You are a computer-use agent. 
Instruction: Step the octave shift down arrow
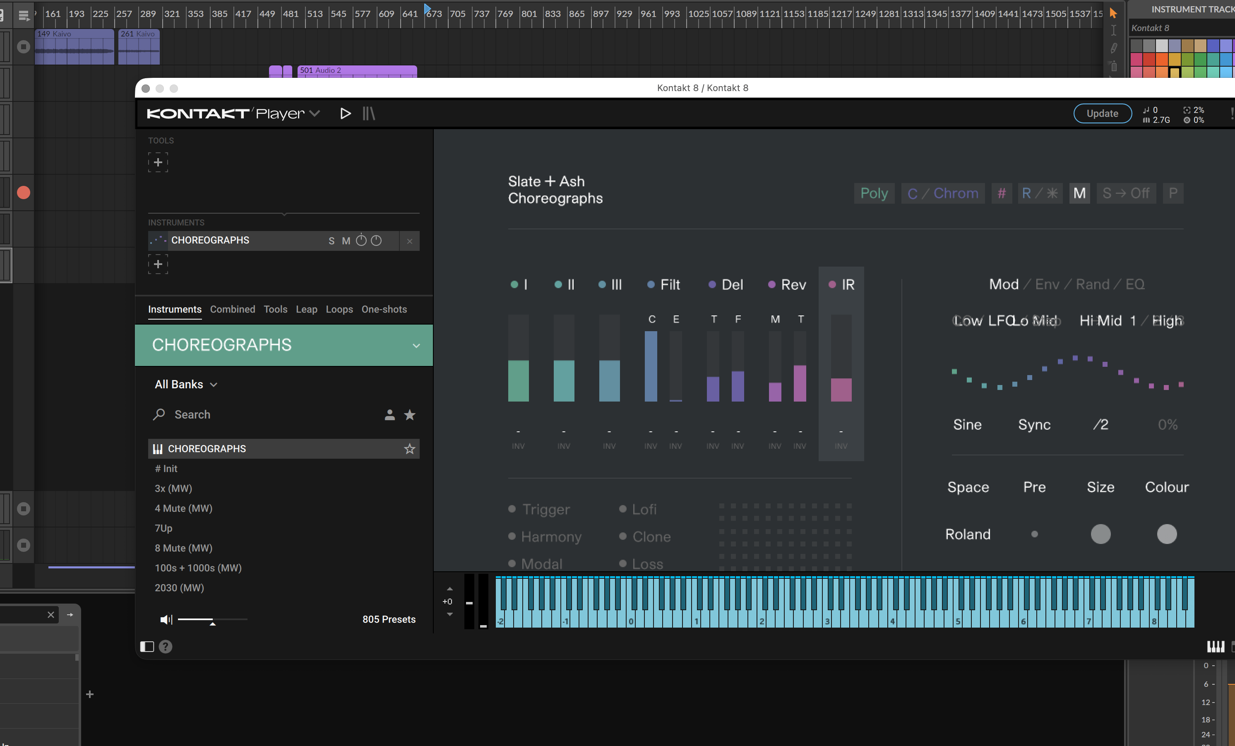point(449,614)
